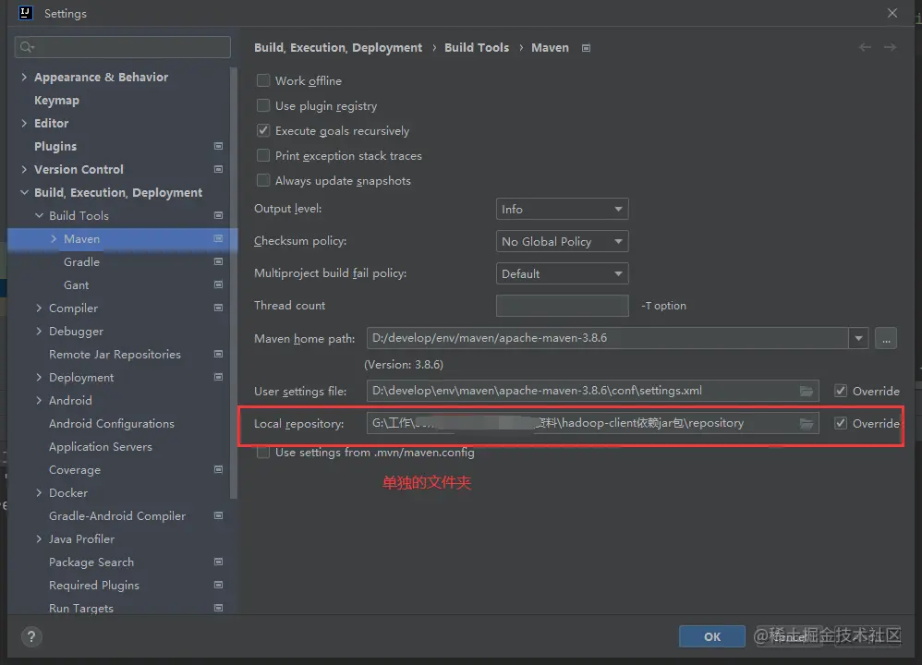Select Gradle in the settings tree
The width and height of the screenshot is (922, 665).
(x=81, y=262)
